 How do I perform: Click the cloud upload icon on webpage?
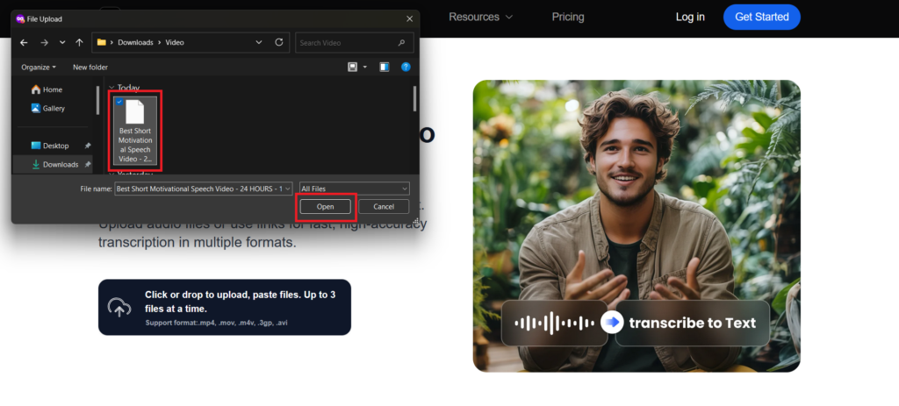[119, 308]
